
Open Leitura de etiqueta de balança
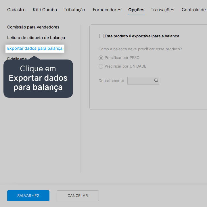(x=36, y=38)
